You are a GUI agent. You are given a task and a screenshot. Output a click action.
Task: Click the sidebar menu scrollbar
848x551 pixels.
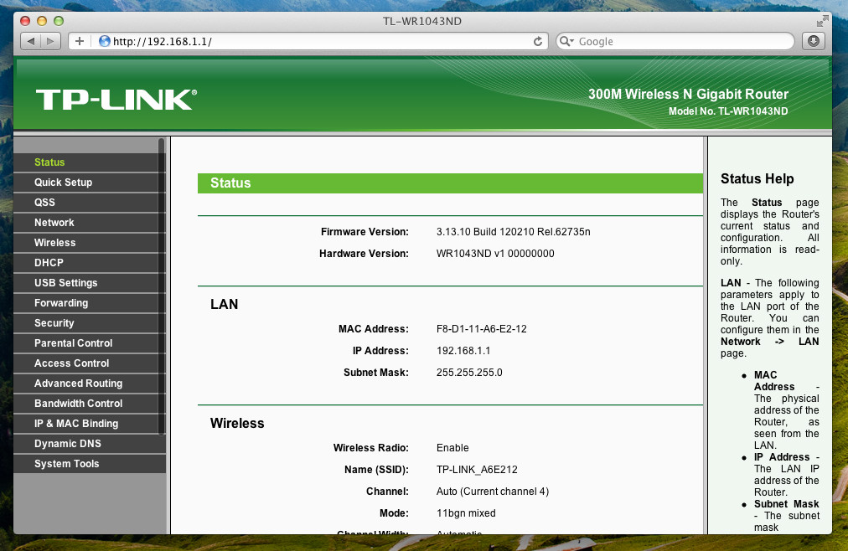click(x=161, y=286)
